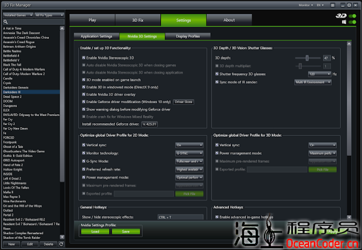Click the New game button
362x250 pixels.
tap(12, 244)
